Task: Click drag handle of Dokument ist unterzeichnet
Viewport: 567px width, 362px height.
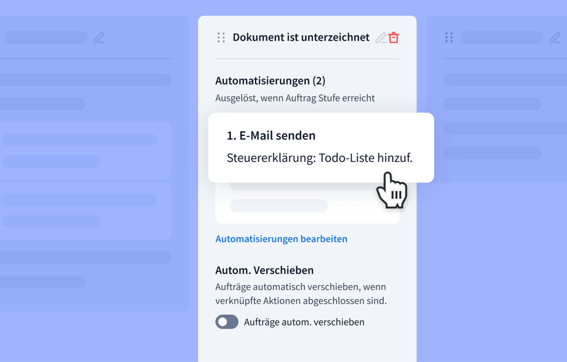Action: click(x=221, y=38)
